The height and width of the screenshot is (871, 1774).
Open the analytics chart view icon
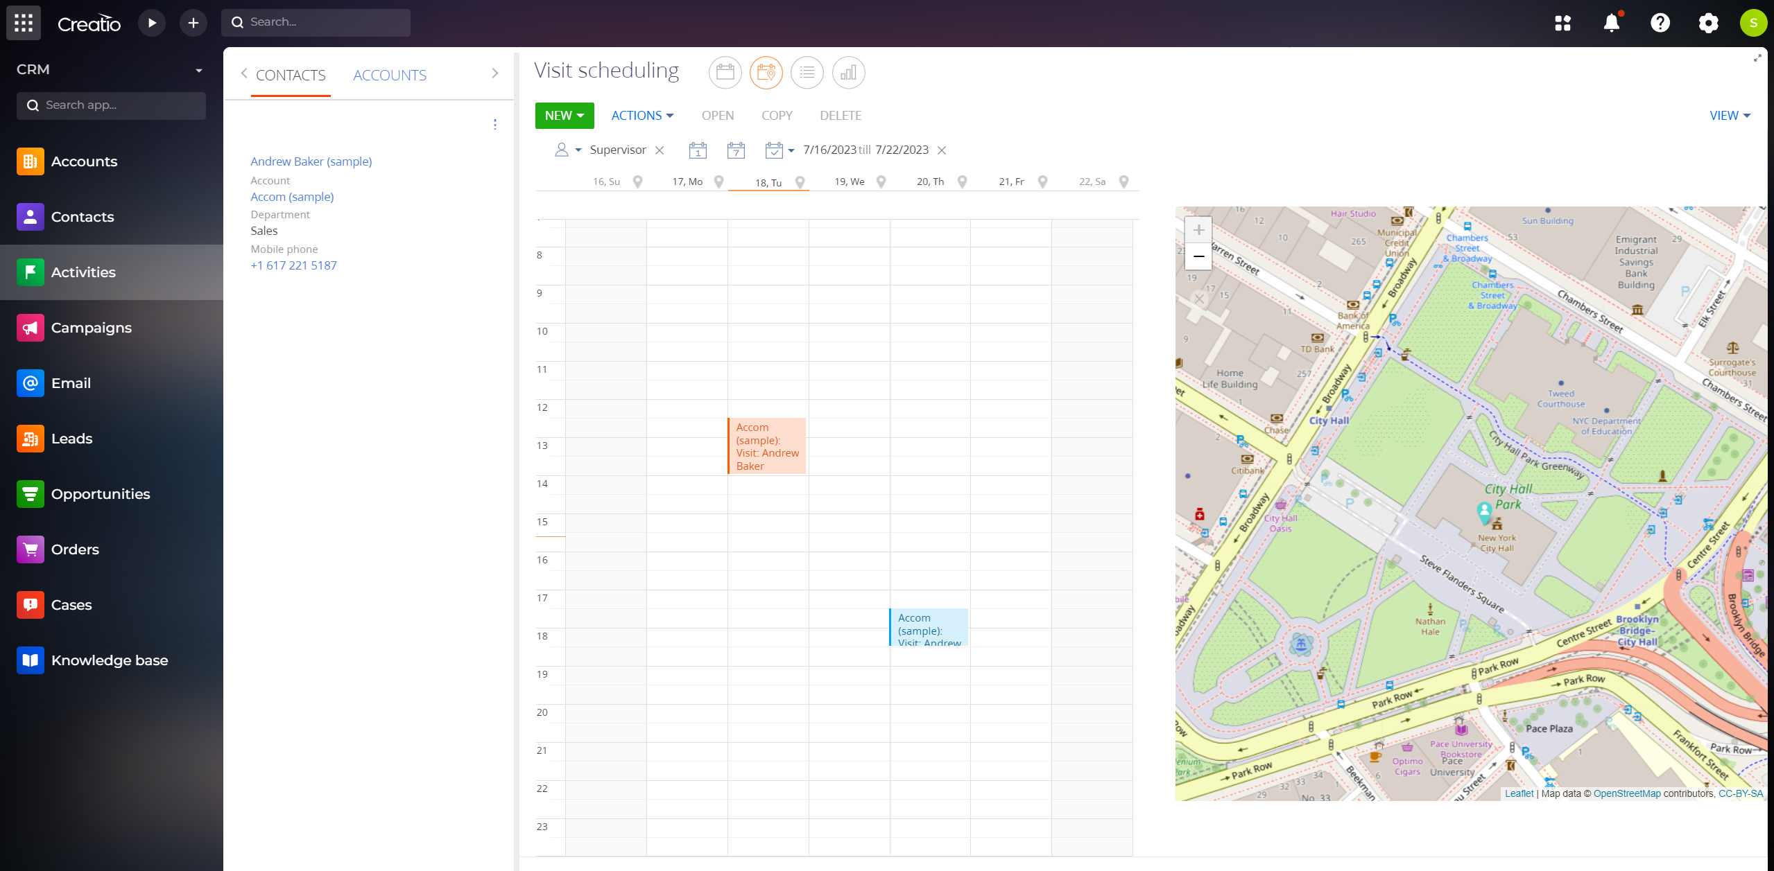click(848, 72)
